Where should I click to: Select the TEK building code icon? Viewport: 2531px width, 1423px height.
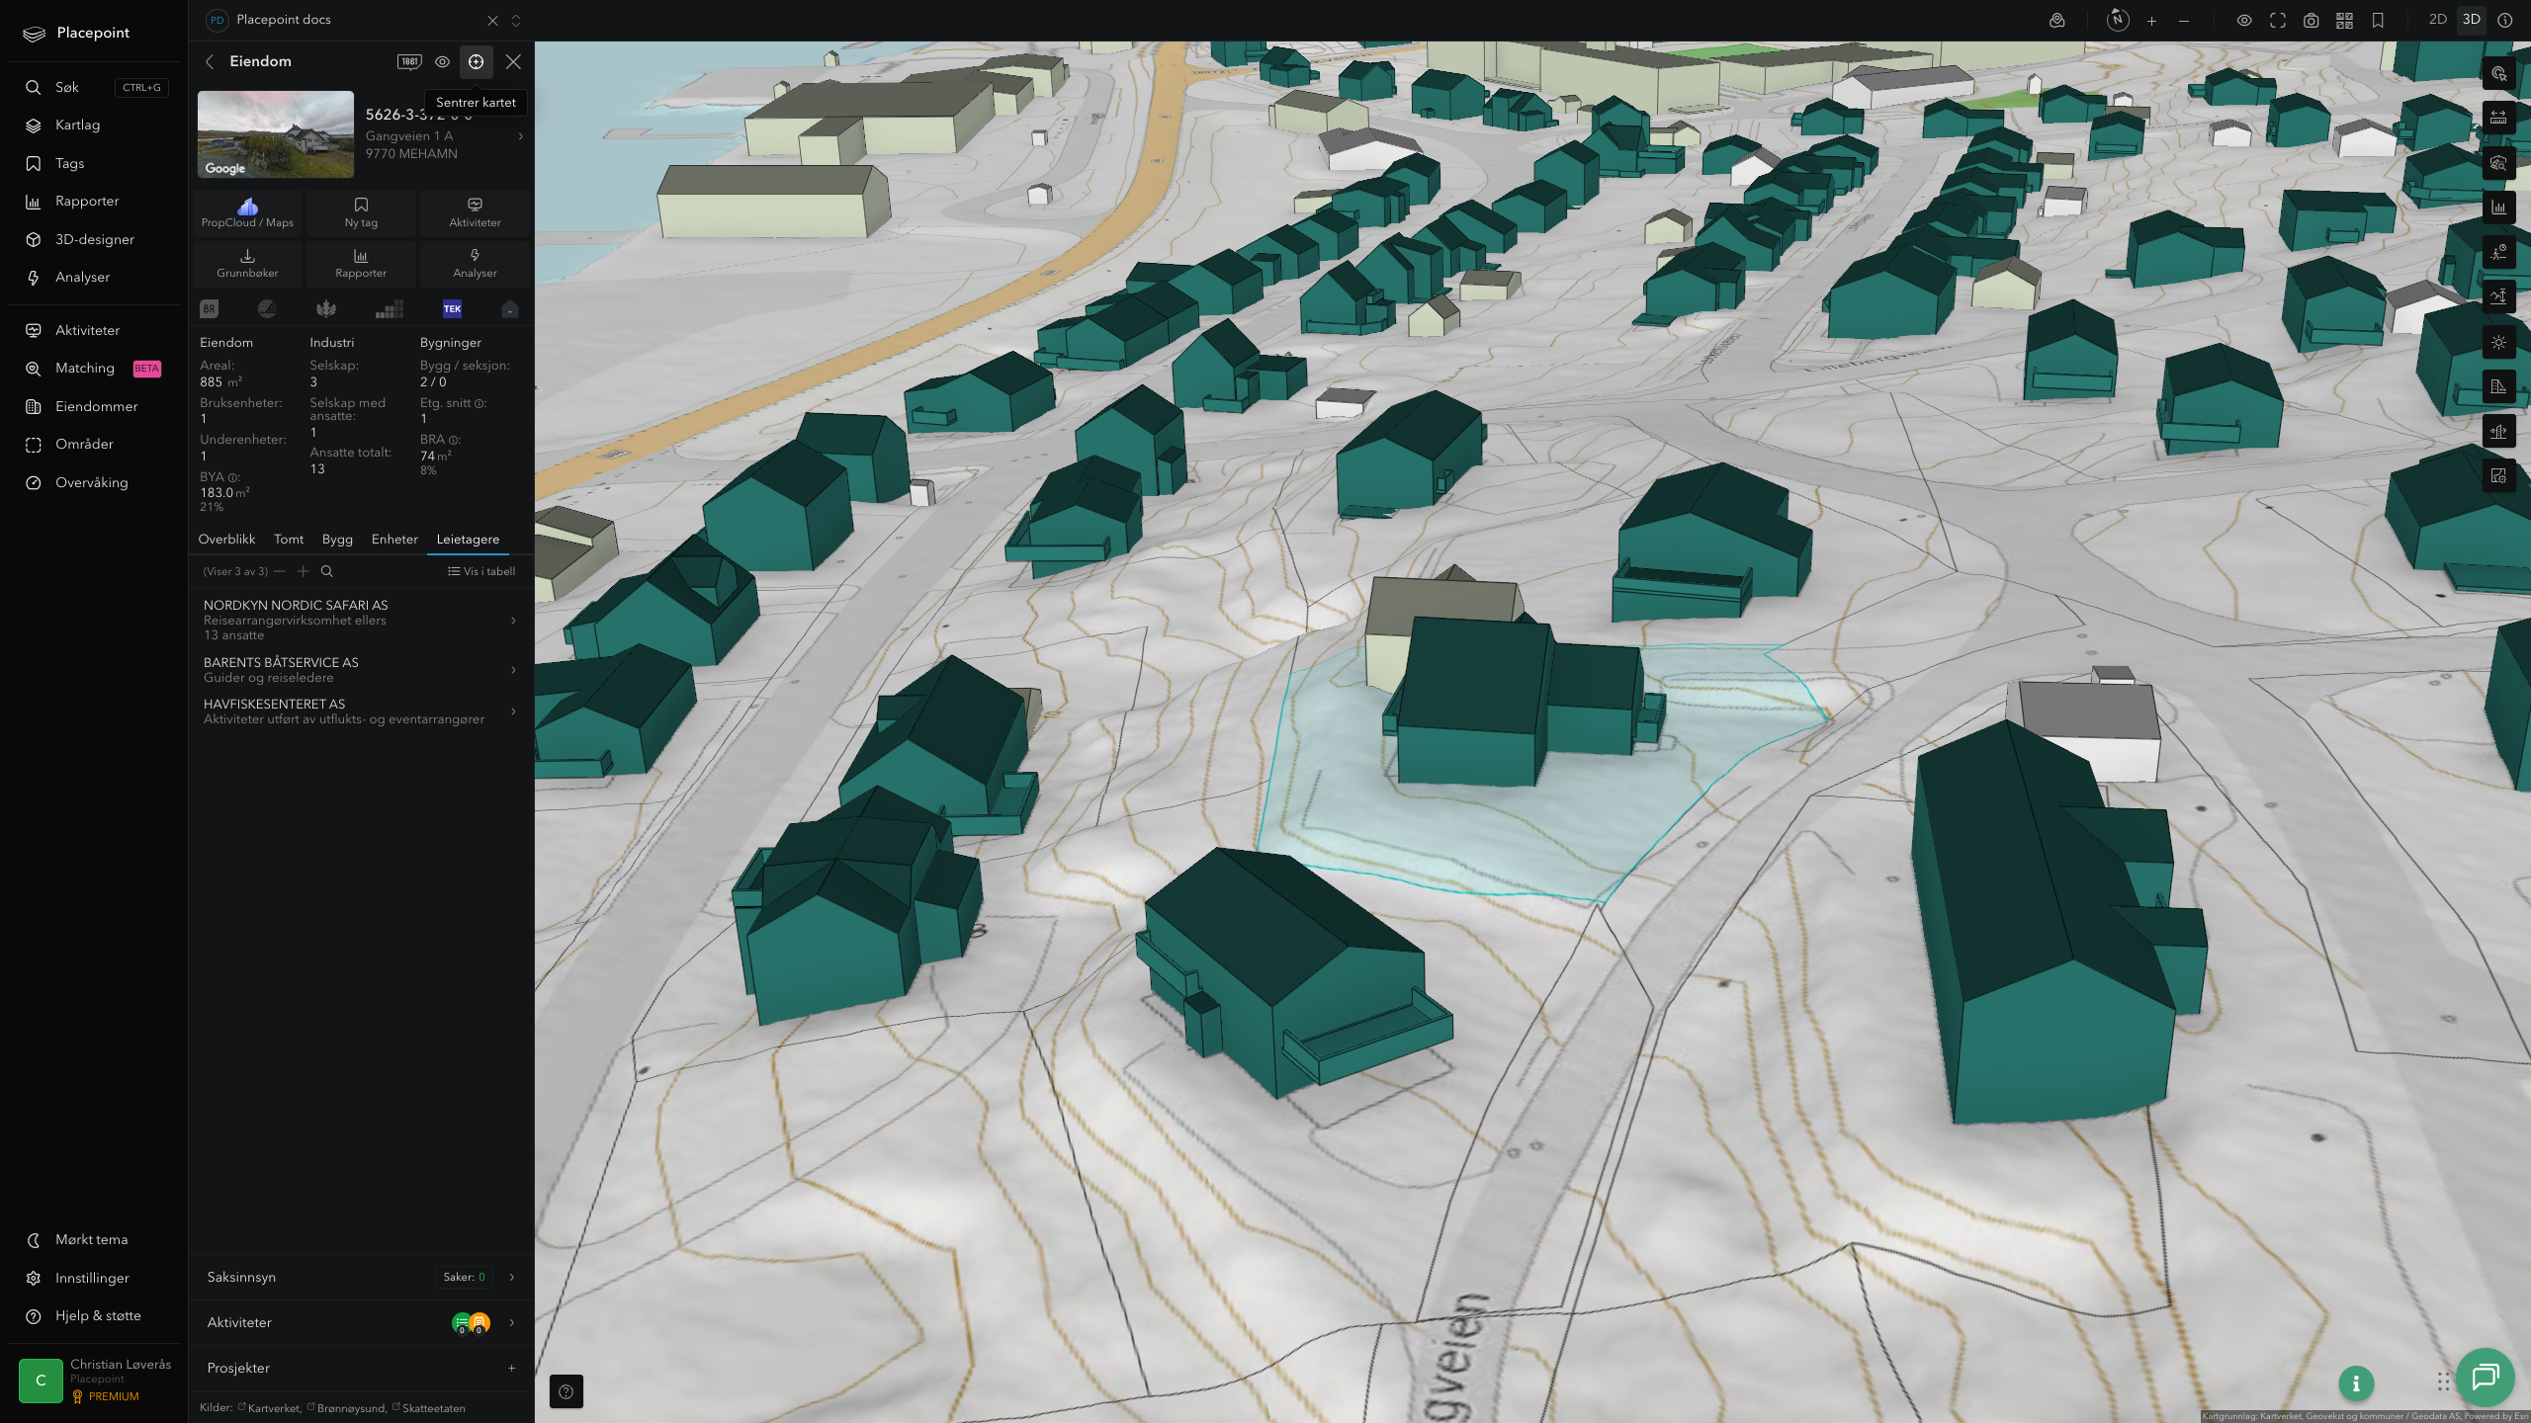[x=452, y=309]
